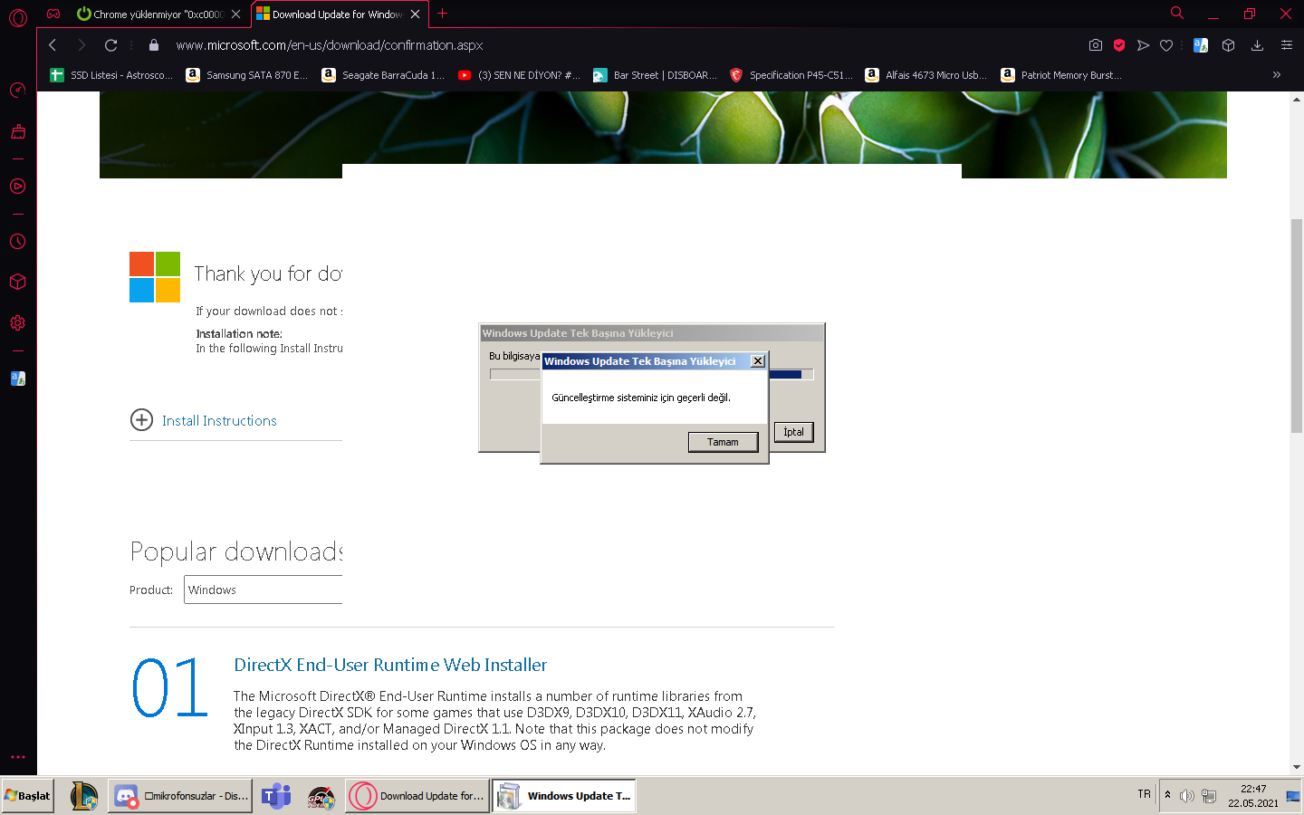Open "Bar Street | DISBOAR..." bookmark
1304x815 pixels.
(x=655, y=75)
